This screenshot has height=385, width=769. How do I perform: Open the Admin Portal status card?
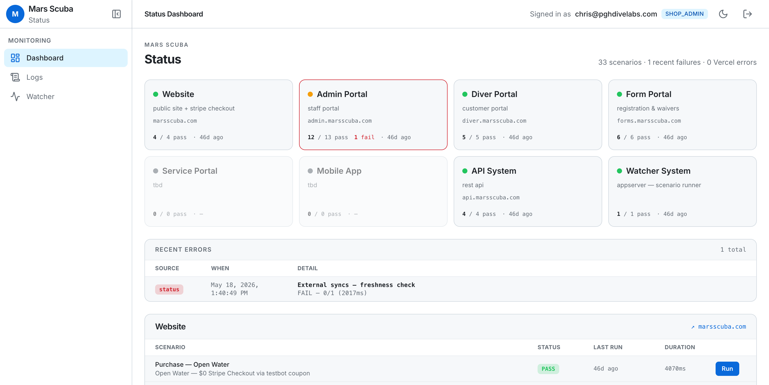[x=373, y=115]
